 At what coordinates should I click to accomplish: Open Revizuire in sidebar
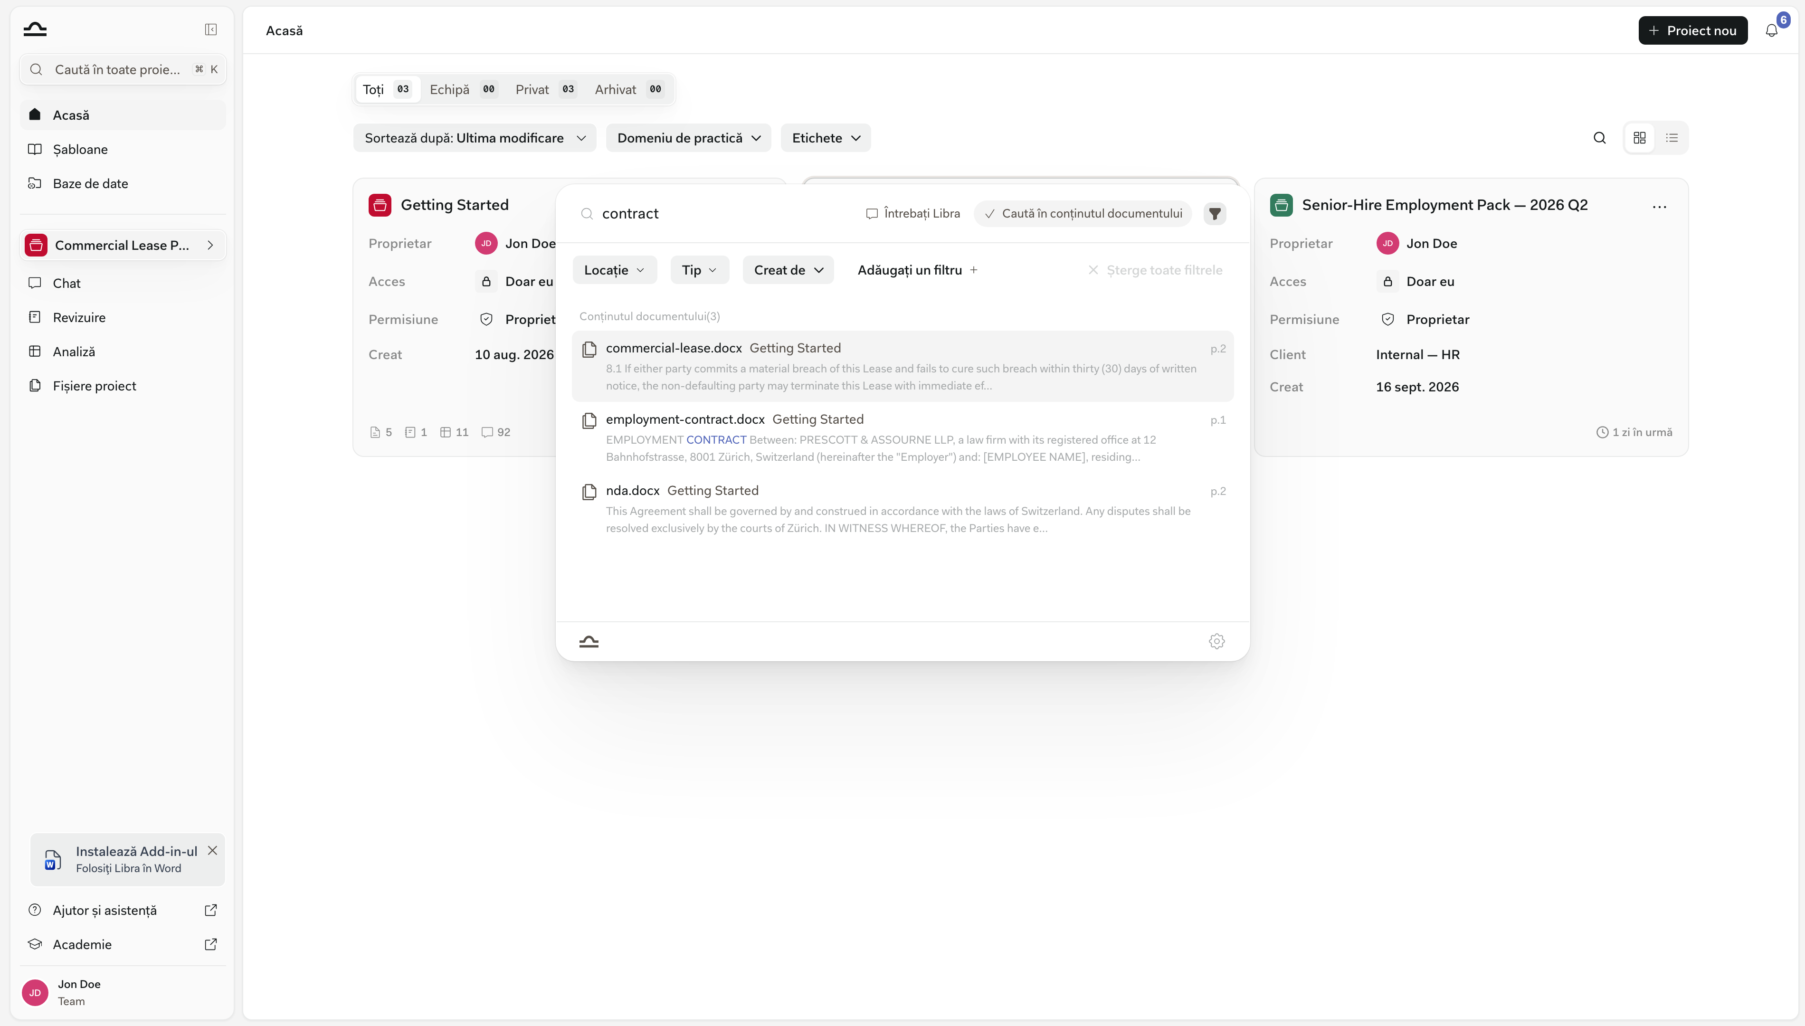coord(123,317)
